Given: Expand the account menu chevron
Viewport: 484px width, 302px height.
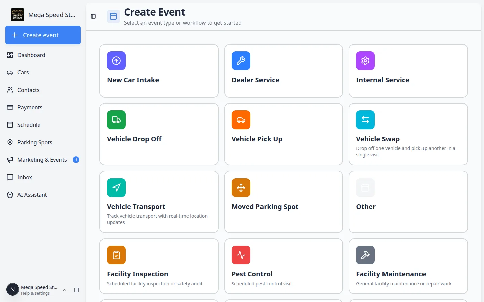Looking at the screenshot, I should [x=65, y=290].
